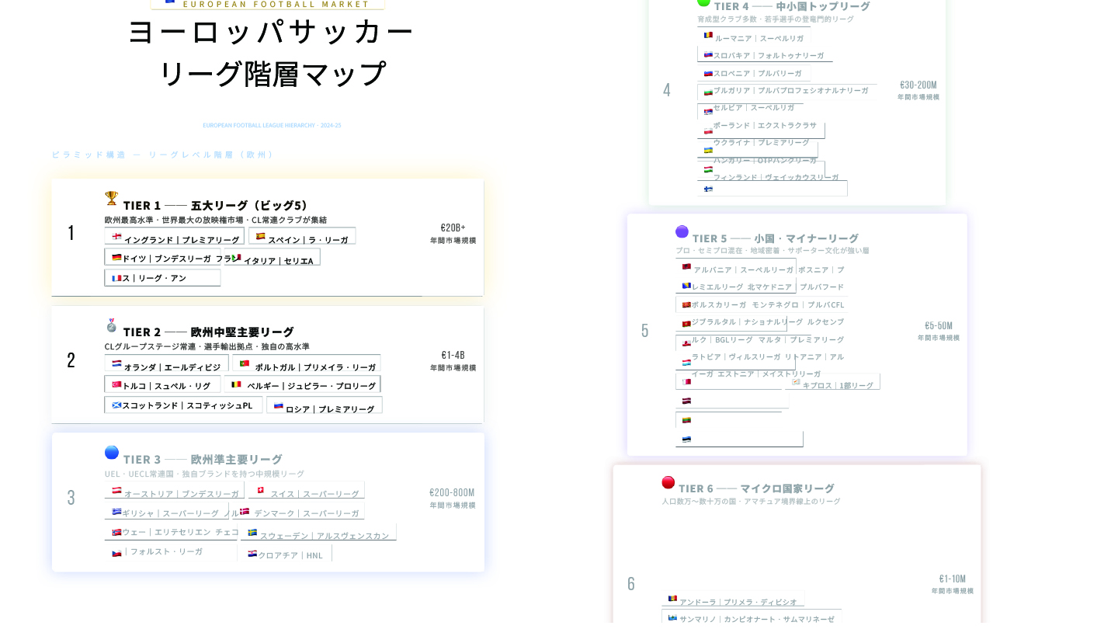The height and width of the screenshot is (629, 1118).
Task: Select the アルバニア｜スーペルリーガ chip
Action: [736, 268]
